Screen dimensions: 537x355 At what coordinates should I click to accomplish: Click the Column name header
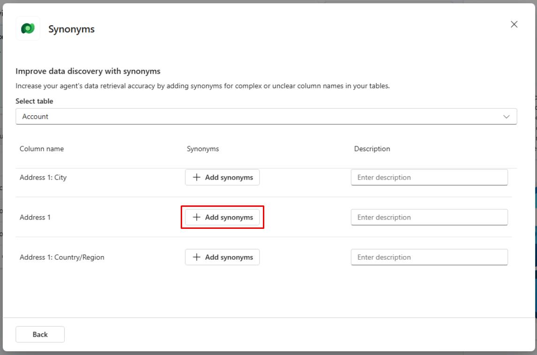(x=41, y=149)
